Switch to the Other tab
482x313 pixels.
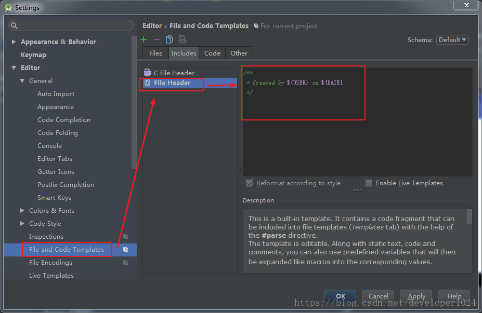tap(239, 53)
